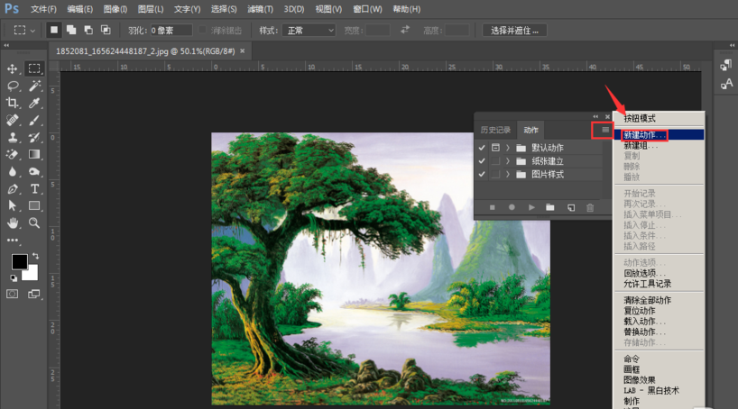Select the Brush tool
Screen dimensions: 738x409
coord(34,120)
